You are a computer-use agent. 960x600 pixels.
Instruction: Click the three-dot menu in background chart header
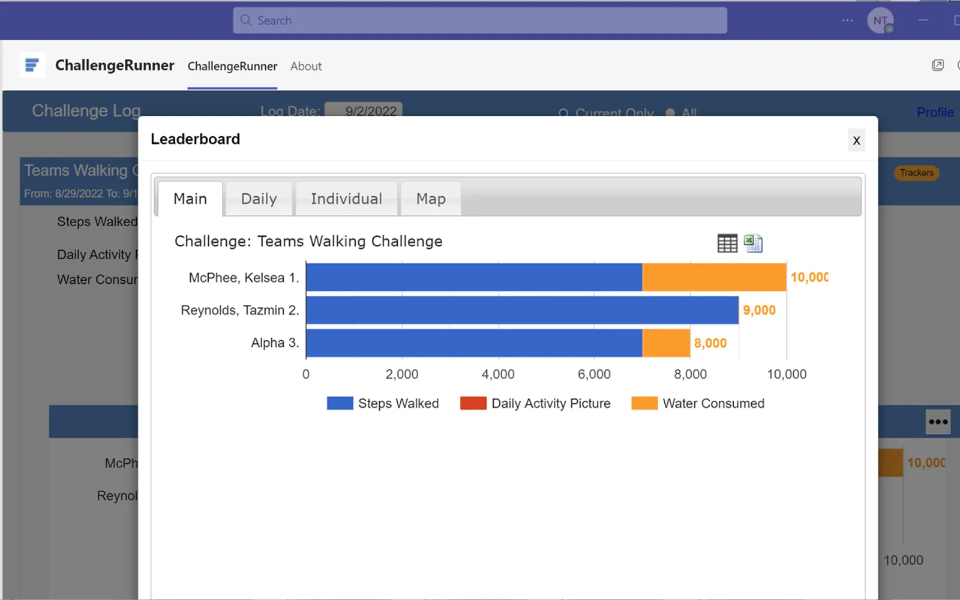click(x=938, y=422)
